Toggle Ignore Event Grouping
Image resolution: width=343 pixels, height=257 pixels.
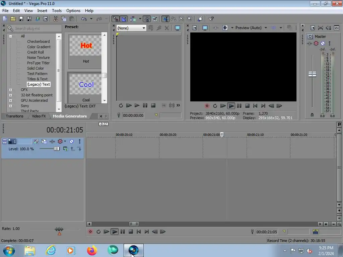155,19
